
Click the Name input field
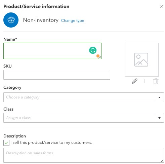pos(52,51)
